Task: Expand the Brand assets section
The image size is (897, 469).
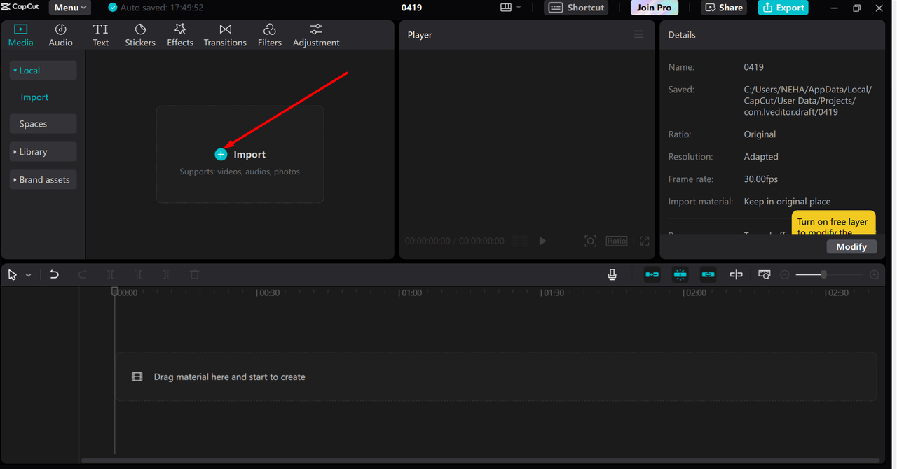Action: [43, 180]
